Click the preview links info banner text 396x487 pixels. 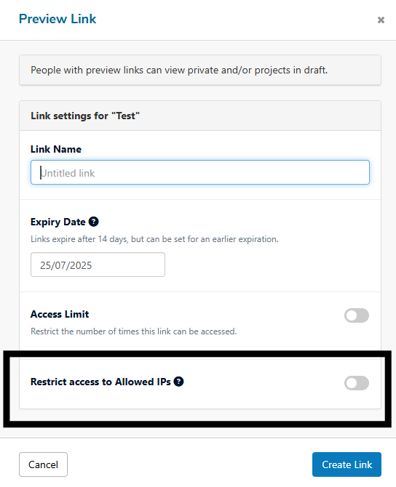[x=179, y=71]
